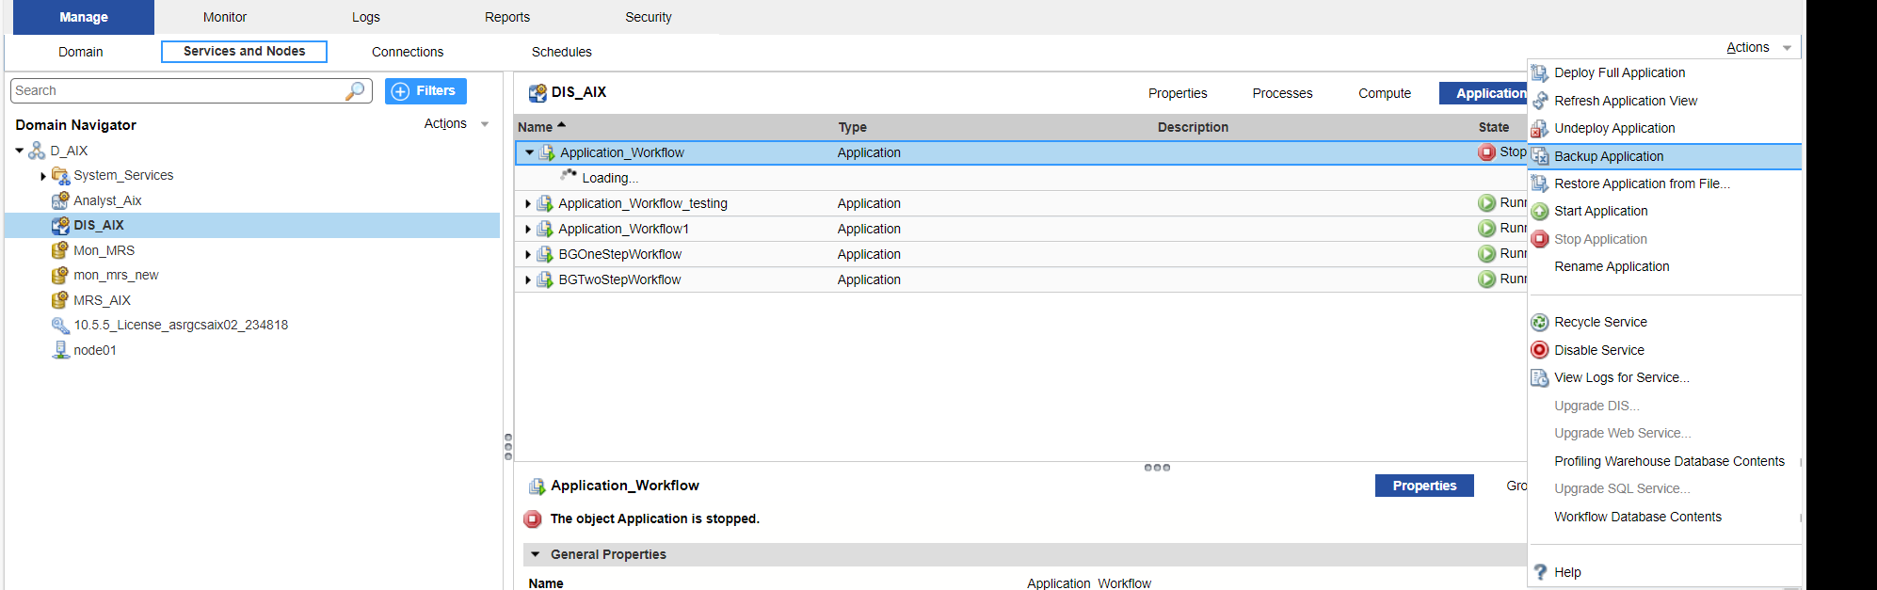Select the Connections sub-tab

coord(408,52)
